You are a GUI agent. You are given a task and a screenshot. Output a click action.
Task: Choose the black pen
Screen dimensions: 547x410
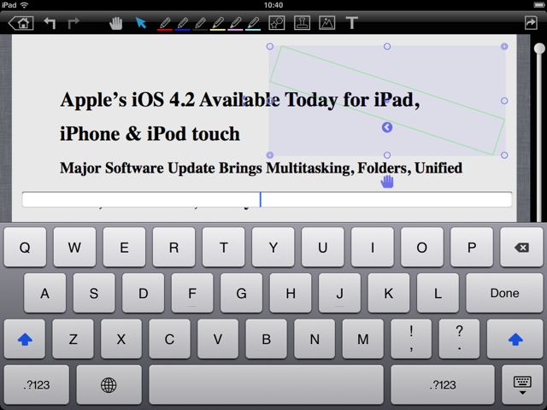coord(200,24)
